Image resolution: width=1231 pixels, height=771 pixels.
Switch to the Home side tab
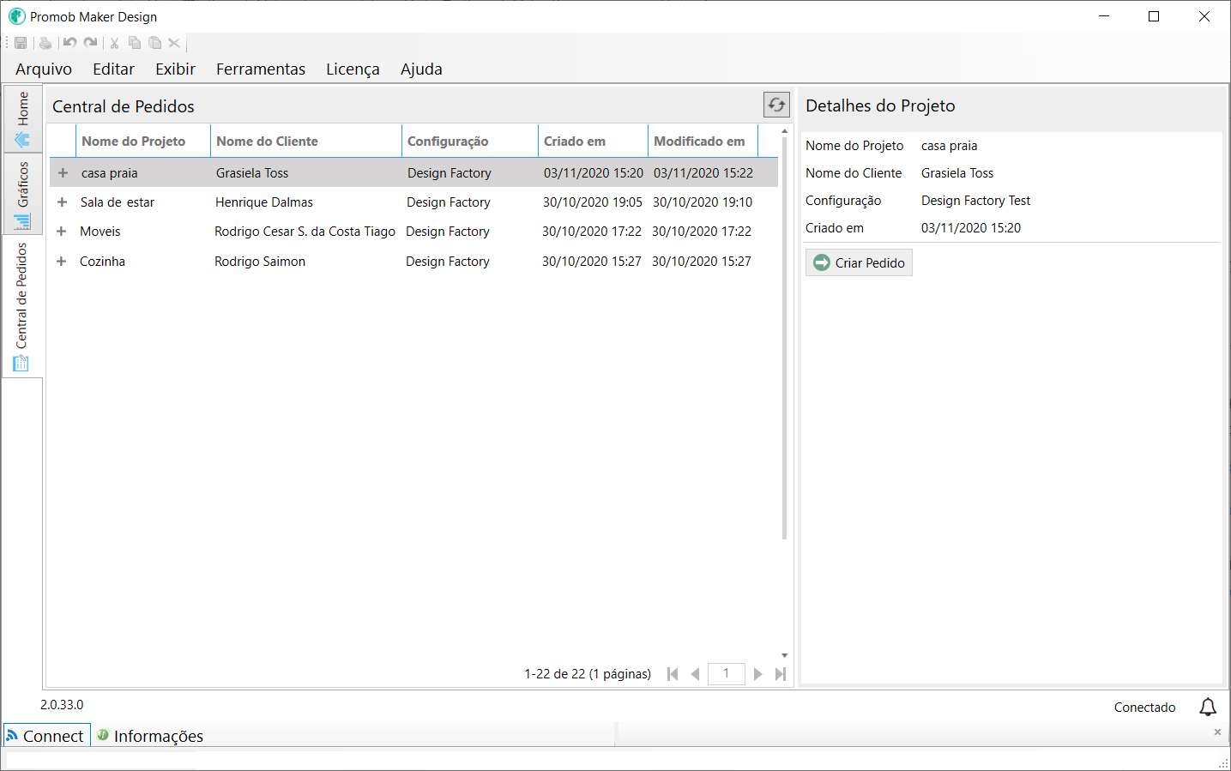(x=23, y=118)
